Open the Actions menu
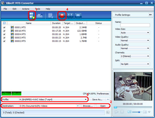The height and width of the screenshot is (118, 155). pos(26,9)
